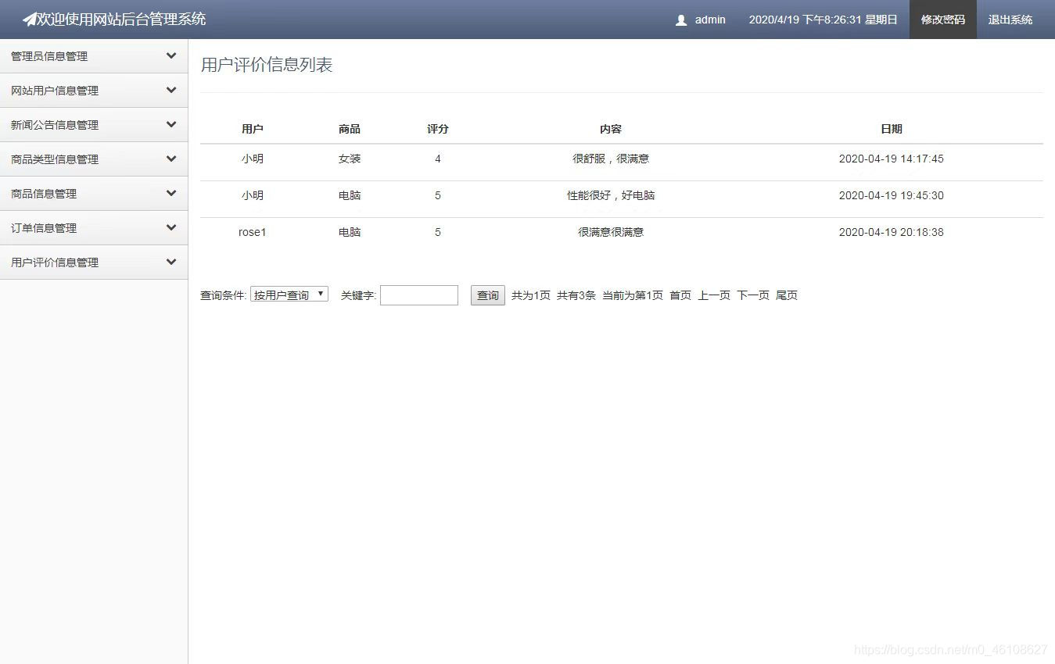1055x664 pixels.
Task: Click the paper plane logo icon
Action: pyautogui.click(x=29, y=19)
